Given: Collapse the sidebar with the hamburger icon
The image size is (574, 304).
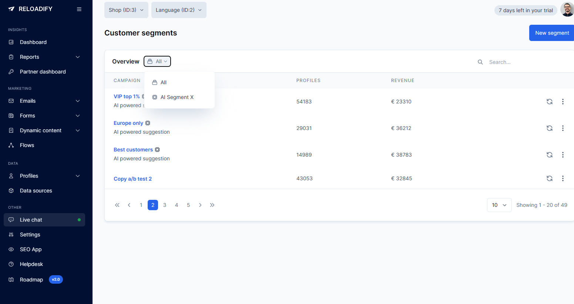Looking at the screenshot, I should [x=79, y=9].
